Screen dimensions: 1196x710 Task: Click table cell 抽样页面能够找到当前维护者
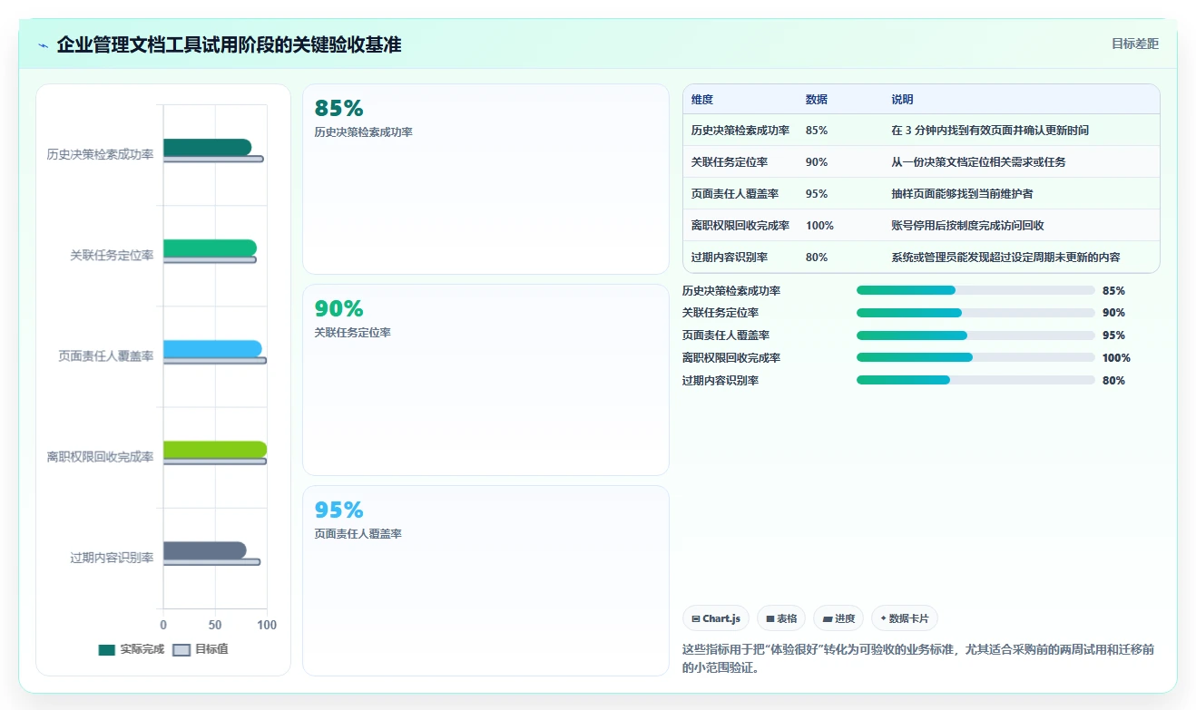[x=962, y=194]
